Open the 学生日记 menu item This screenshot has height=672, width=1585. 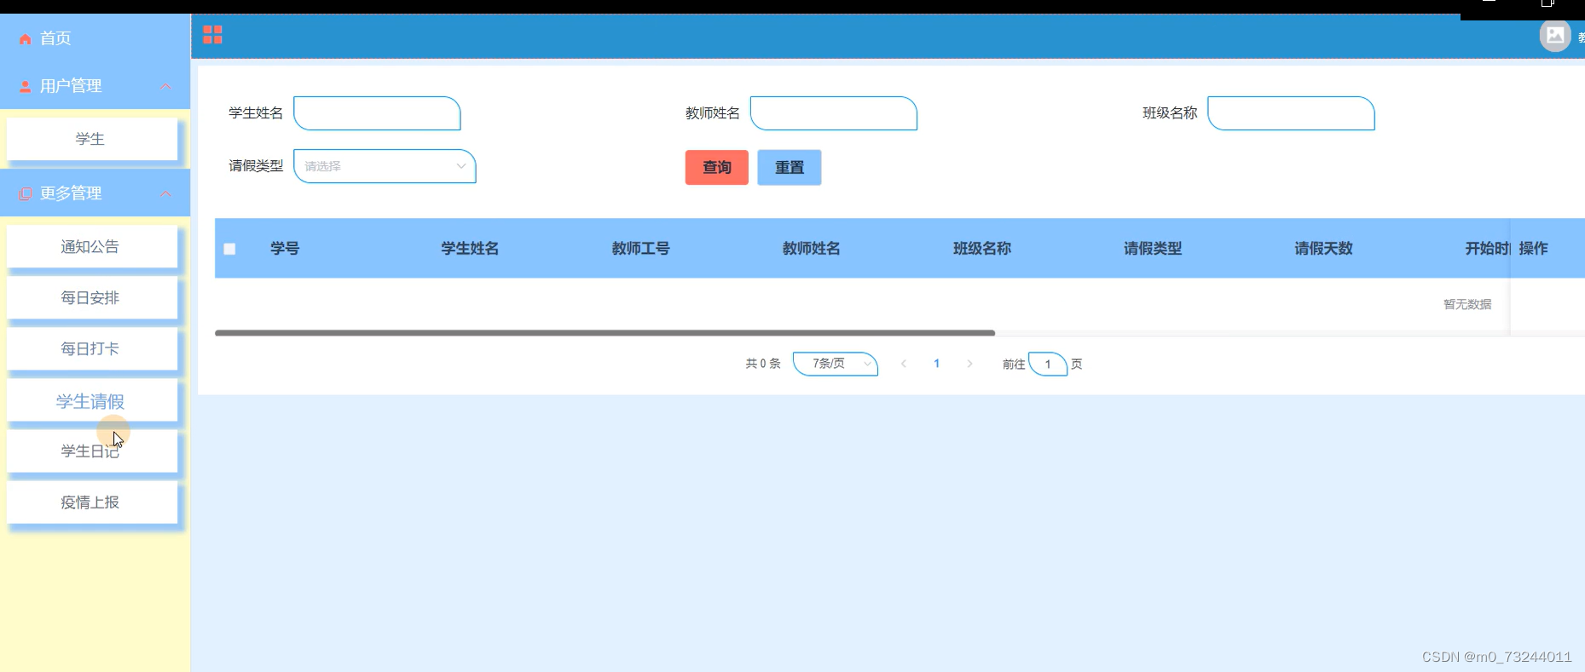[92, 451]
